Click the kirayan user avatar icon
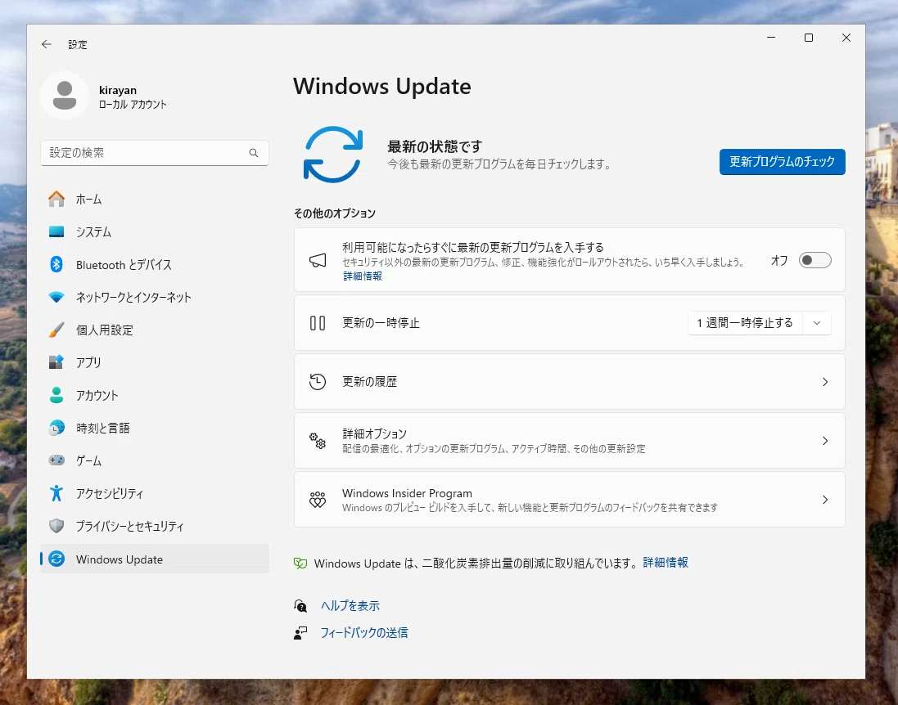This screenshot has width=898, height=705. point(65,96)
